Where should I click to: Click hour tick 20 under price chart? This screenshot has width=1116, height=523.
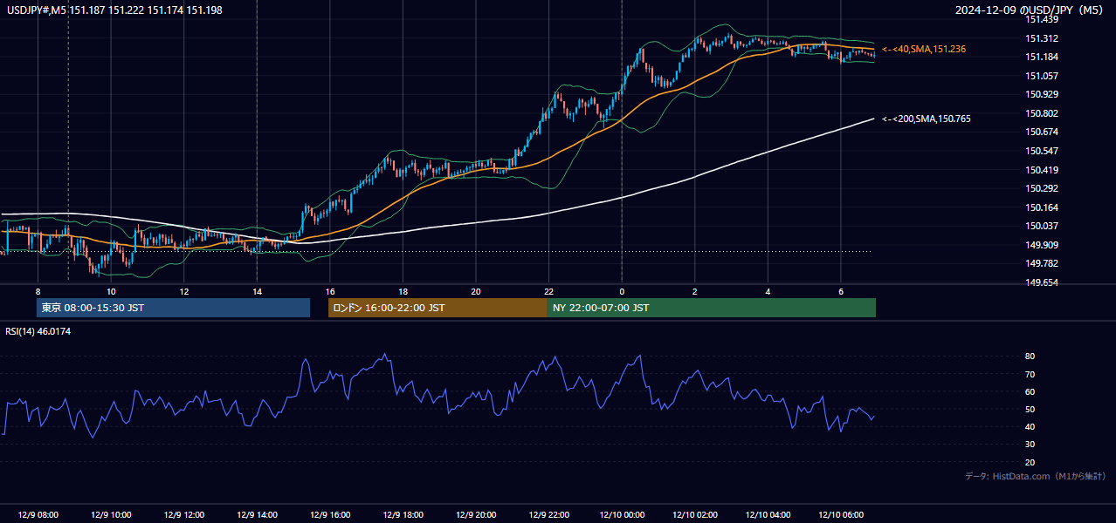pyautogui.click(x=476, y=291)
